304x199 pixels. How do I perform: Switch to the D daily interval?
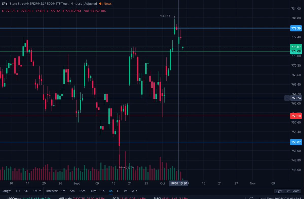point(118,191)
